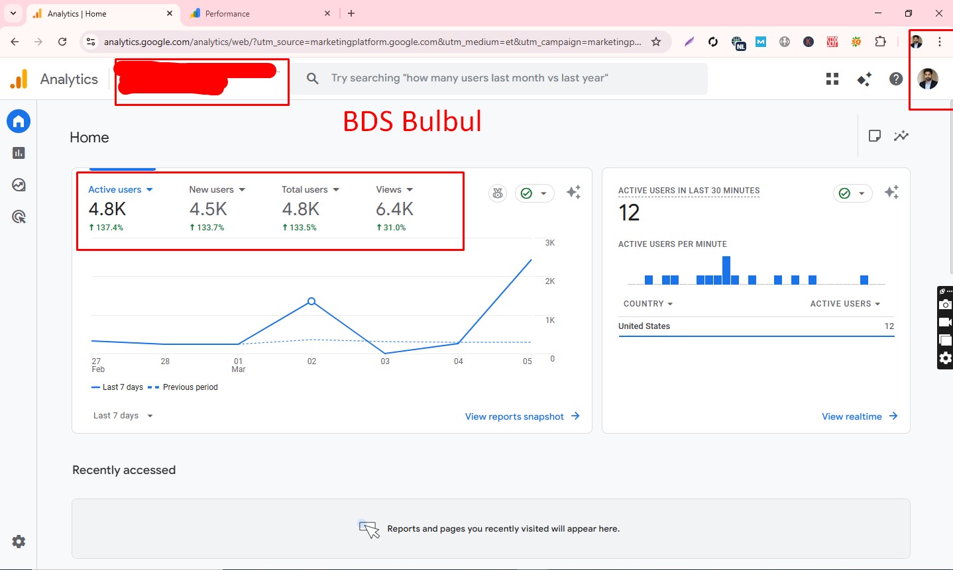Open the Advertising section icon

(19, 216)
